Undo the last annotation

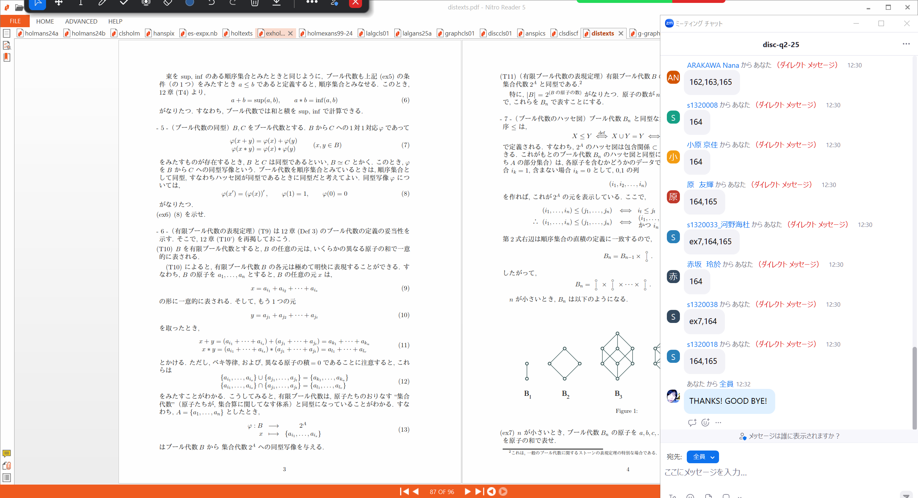[211, 3]
